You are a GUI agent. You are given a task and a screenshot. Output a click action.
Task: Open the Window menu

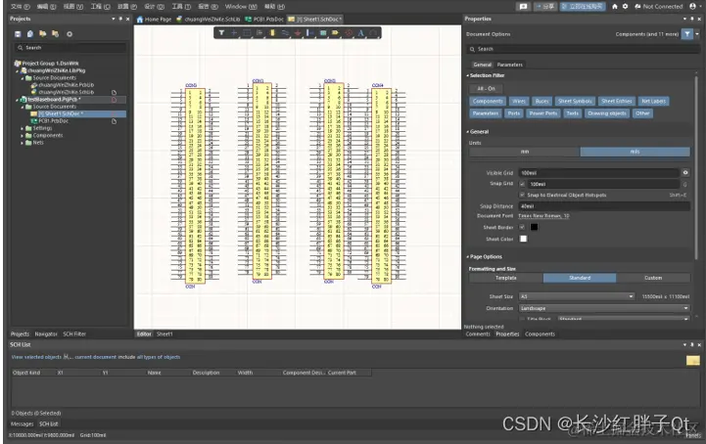click(241, 6)
